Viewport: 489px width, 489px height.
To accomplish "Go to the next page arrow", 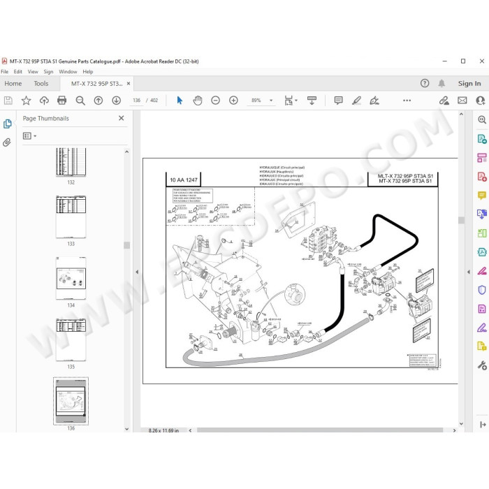I will (x=117, y=101).
